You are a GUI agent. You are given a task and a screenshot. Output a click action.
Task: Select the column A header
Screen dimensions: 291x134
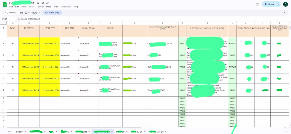(x=13, y=23)
